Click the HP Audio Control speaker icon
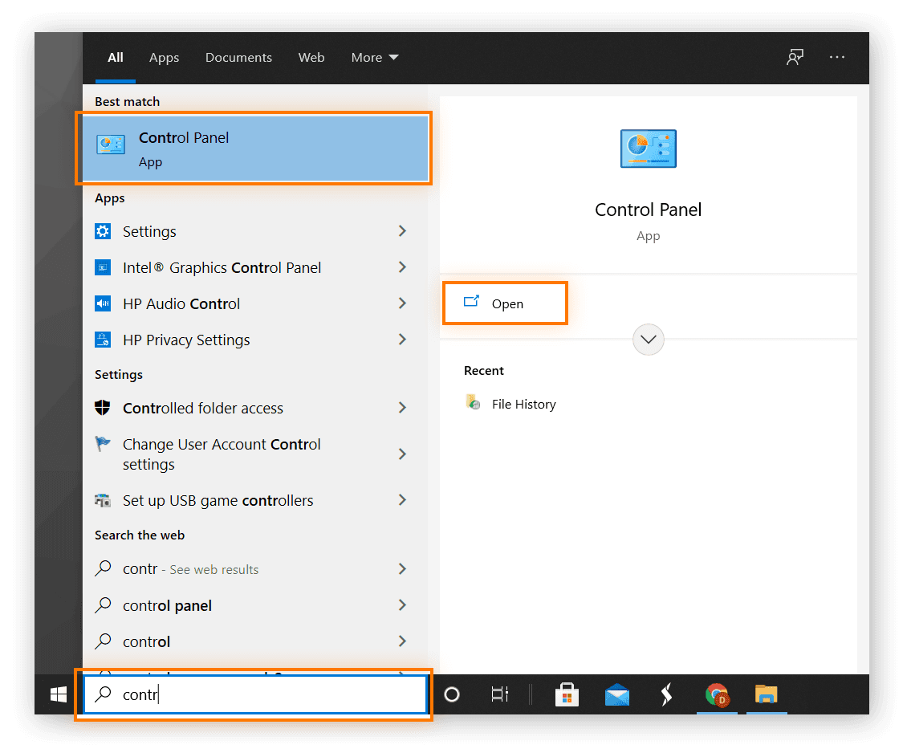911x753 pixels. pyautogui.click(x=103, y=303)
